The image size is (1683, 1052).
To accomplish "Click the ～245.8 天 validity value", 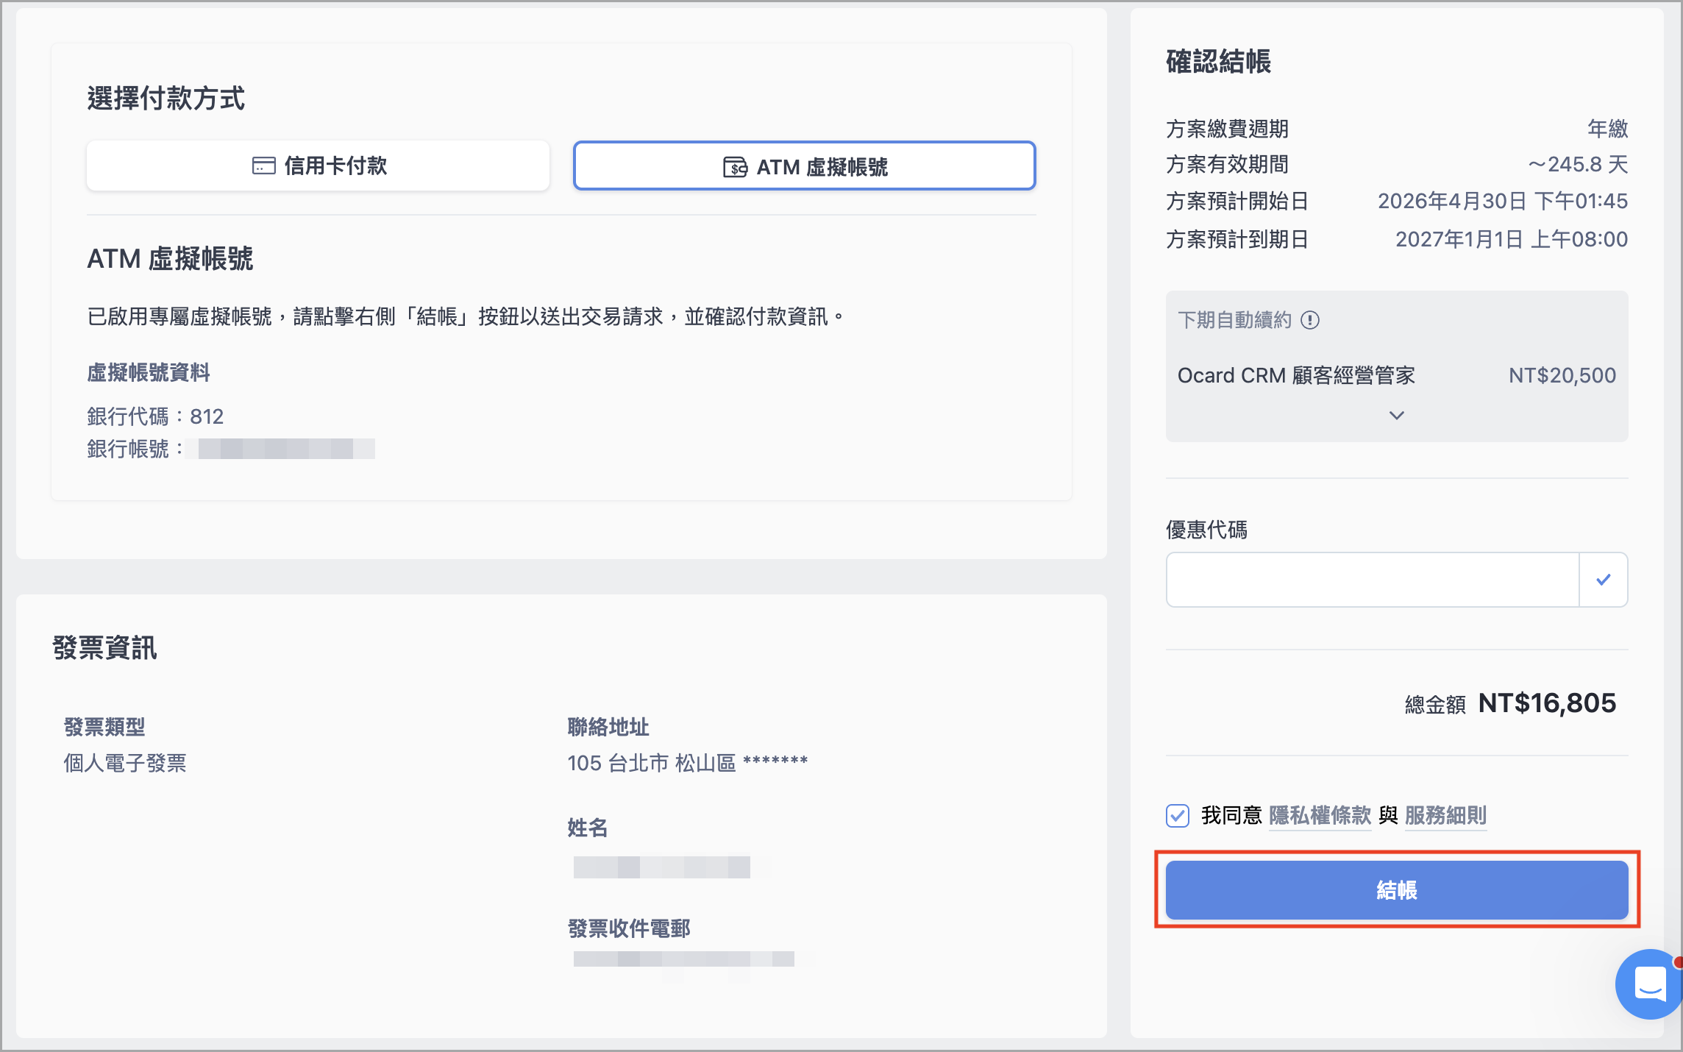I will click(1578, 164).
